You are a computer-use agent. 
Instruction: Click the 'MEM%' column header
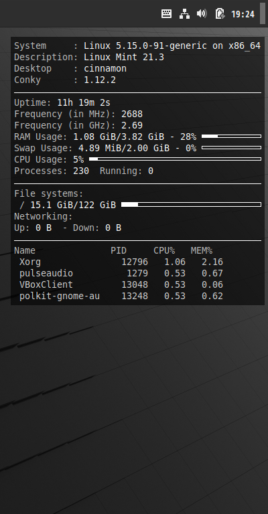202,251
